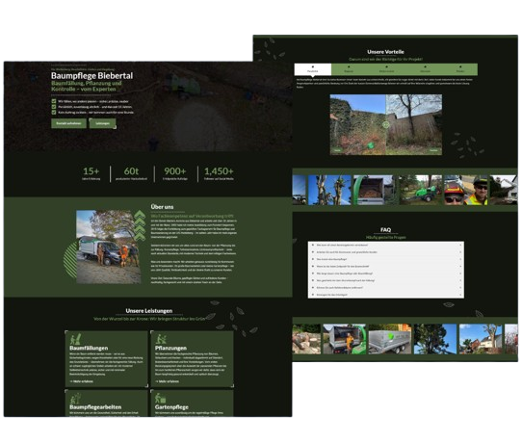
Task: Open the bare tree beside houses gallery photo
Action: (x=481, y=339)
